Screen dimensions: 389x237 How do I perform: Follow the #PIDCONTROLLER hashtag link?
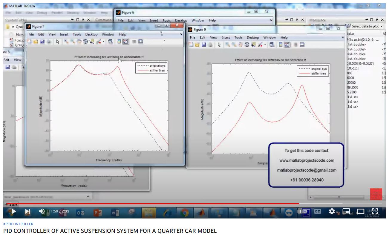18,224
